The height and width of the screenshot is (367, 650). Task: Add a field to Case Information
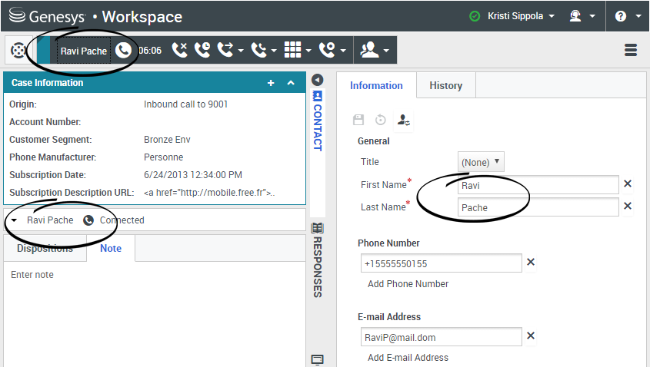tap(271, 83)
